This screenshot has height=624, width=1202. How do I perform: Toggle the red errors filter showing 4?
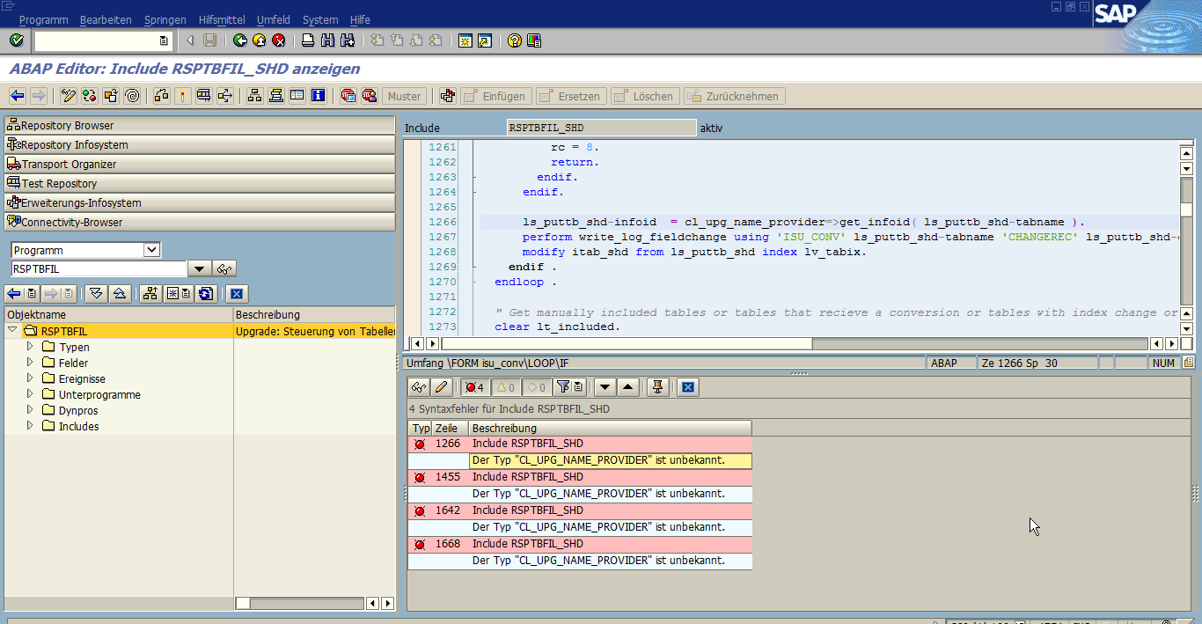tap(475, 387)
